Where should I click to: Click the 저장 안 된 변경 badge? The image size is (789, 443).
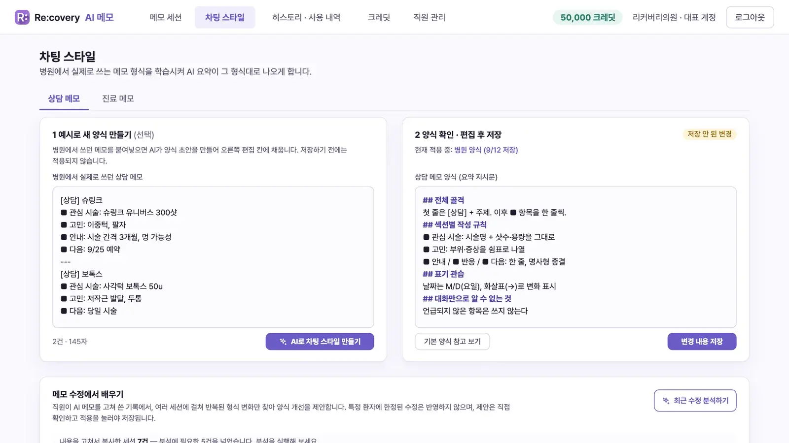tap(710, 134)
